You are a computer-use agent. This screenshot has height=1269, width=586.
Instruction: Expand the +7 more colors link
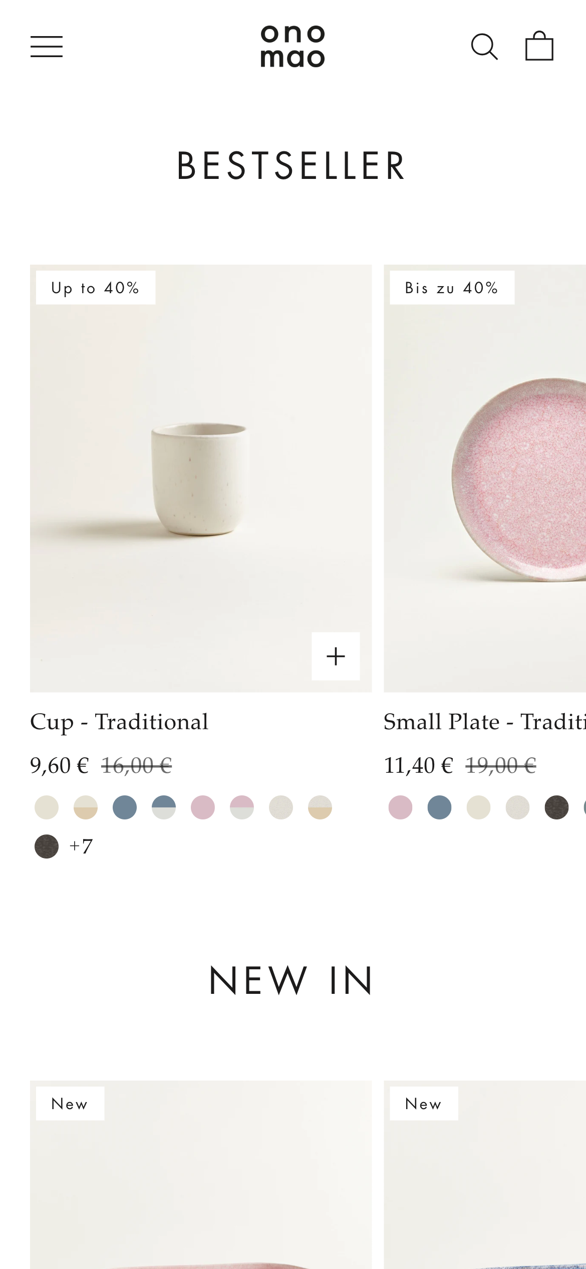point(81,847)
